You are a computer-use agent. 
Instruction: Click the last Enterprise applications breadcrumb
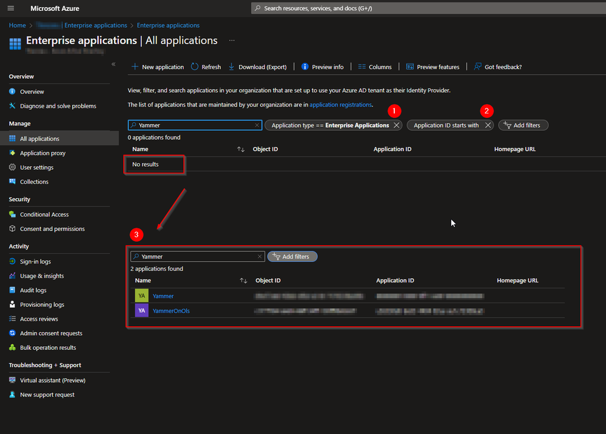pos(168,25)
